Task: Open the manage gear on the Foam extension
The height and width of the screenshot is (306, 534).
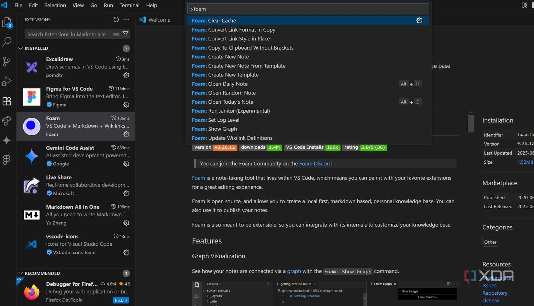Action: [x=126, y=134]
